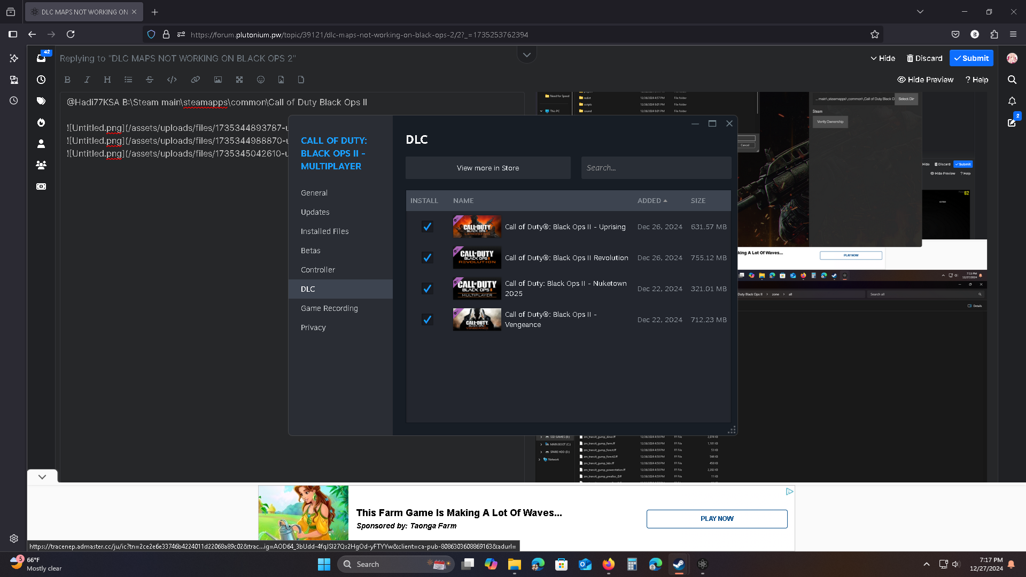Screen dimensions: 1026x577
Task: Apply strikethrough formatting
Action: pos(150,80)
